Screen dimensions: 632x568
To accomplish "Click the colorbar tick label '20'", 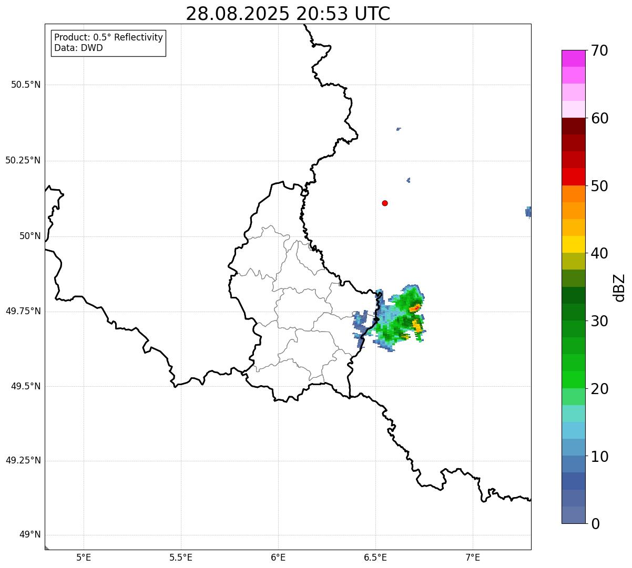I will coord(599,389).
